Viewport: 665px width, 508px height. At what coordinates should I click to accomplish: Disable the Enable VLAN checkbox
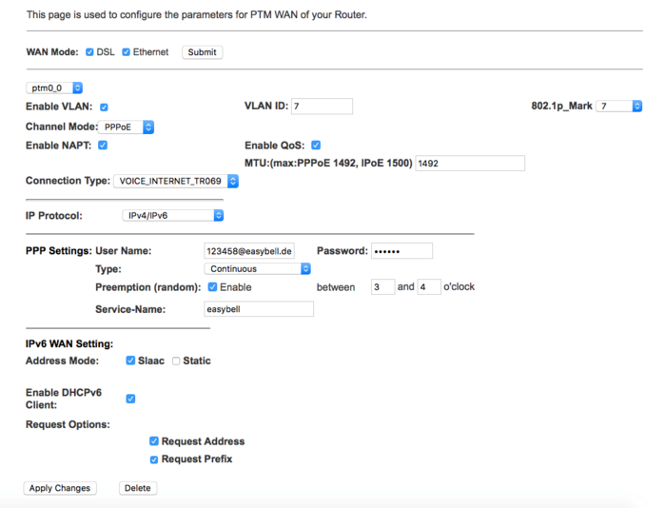pyautogui.click(x=104, y=107)
